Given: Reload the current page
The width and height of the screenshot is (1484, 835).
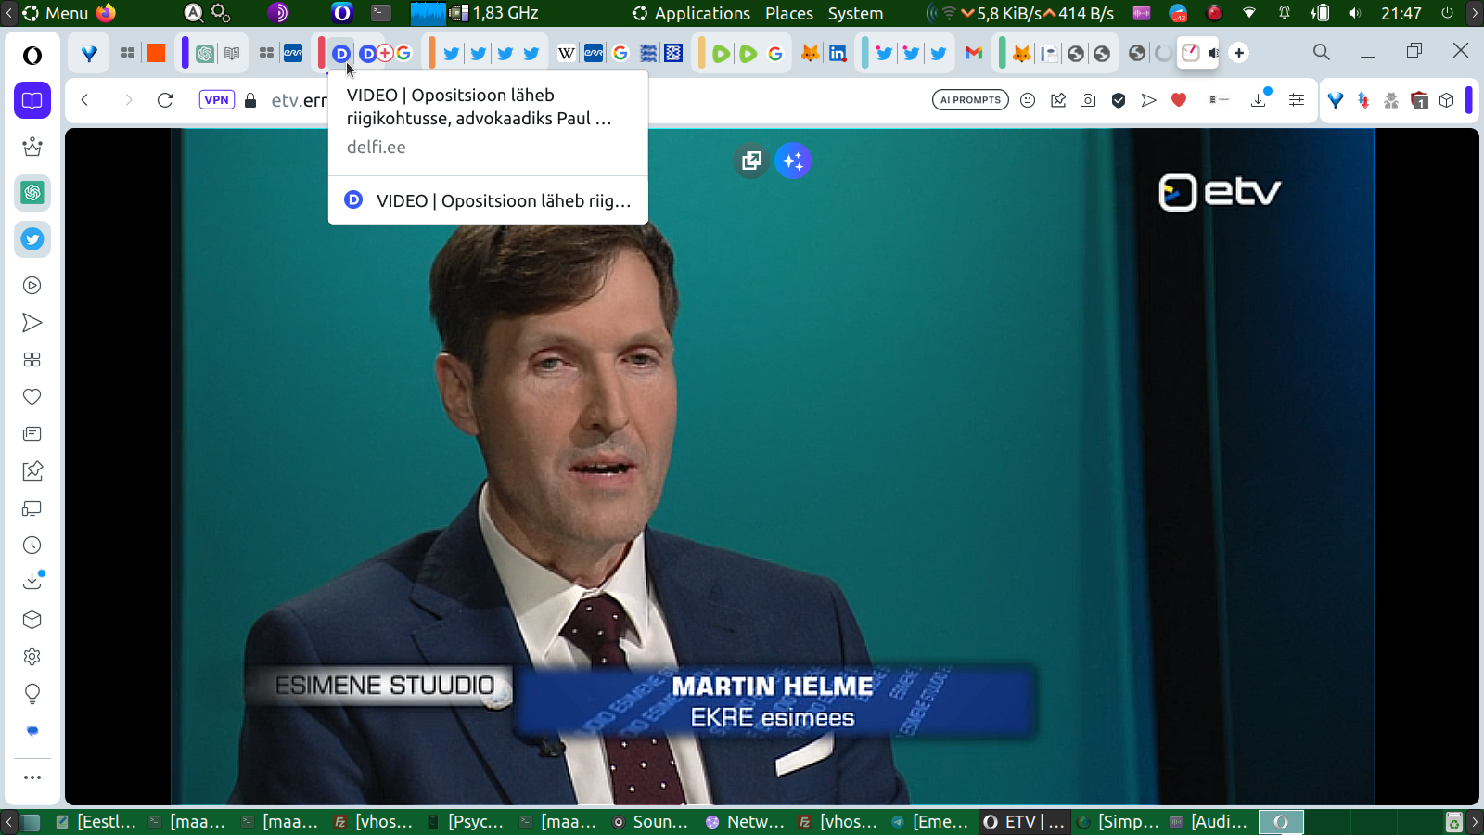Looking at the screenshot, I should (165, 100).
